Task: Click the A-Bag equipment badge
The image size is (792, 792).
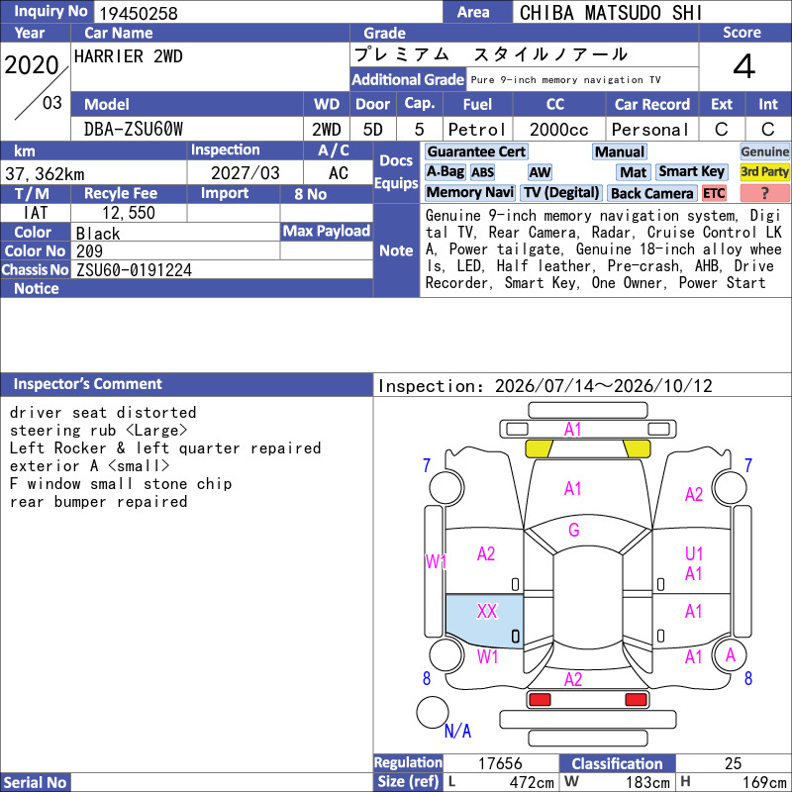Action: click(445, 171)
